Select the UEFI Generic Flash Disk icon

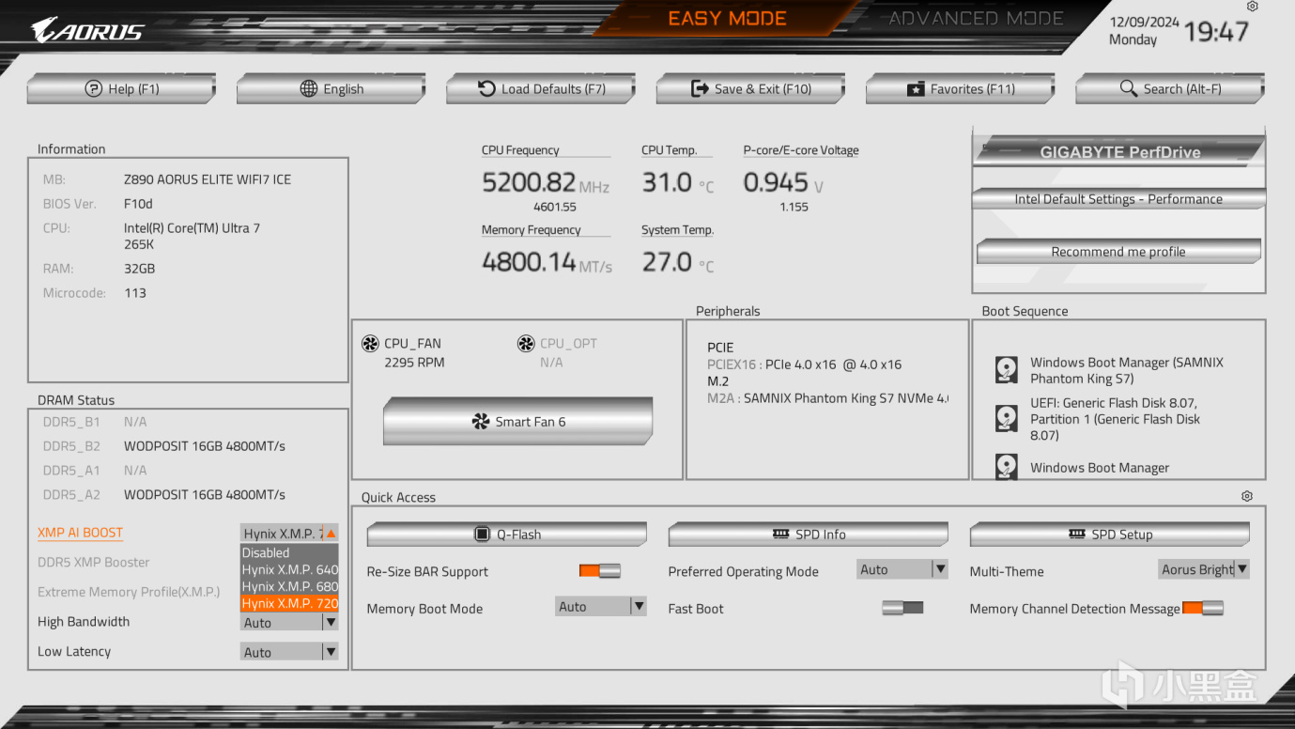pyautogui.click(x=1007, y=418)
